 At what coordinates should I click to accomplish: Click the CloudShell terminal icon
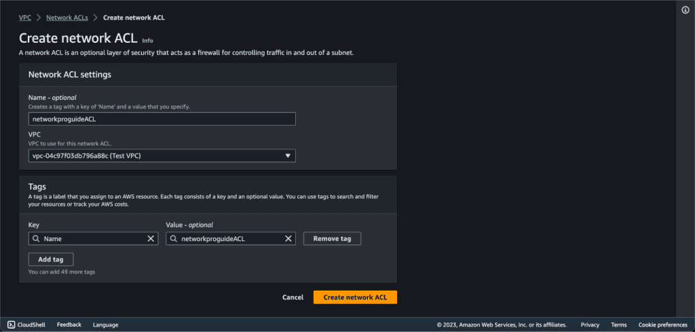coord(12,325)
